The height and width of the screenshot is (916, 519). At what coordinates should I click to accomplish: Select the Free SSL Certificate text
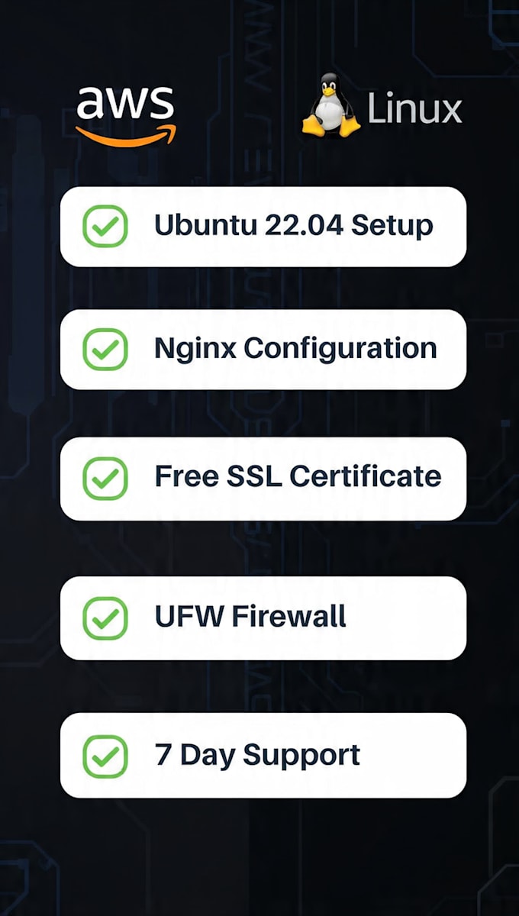click(298, 476)
